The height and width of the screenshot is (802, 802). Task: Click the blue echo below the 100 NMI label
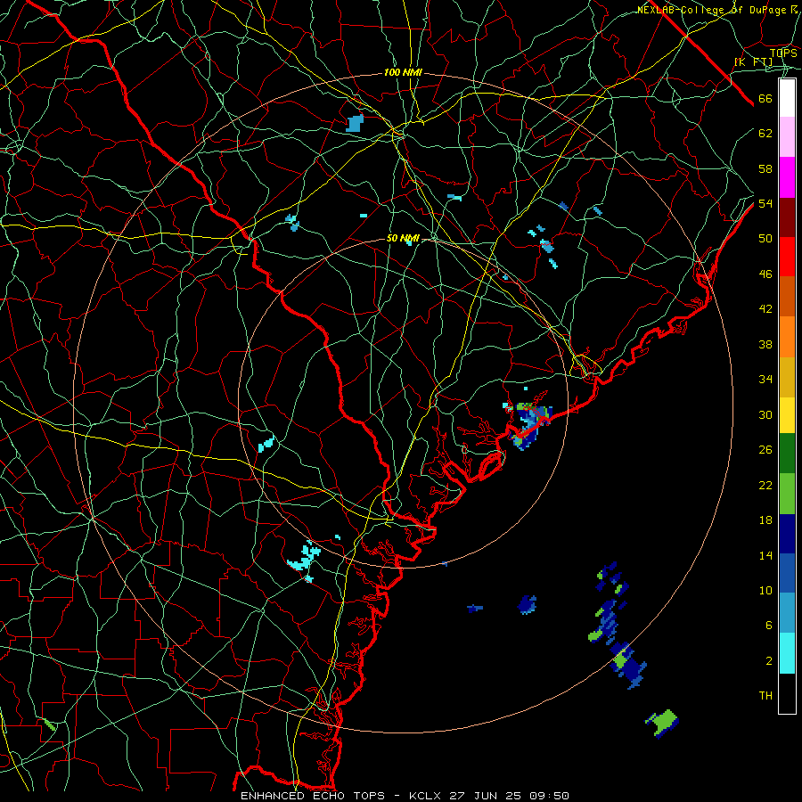(355, 123)
